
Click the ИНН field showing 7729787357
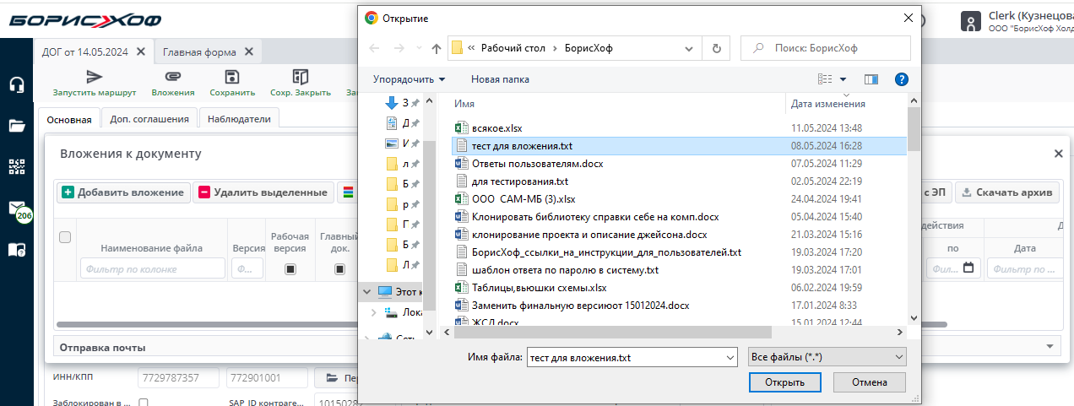tap(178, 377)
